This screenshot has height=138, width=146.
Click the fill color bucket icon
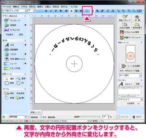113,11
